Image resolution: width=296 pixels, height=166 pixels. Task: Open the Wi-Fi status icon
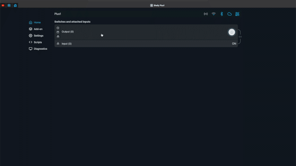click(214, 14)
